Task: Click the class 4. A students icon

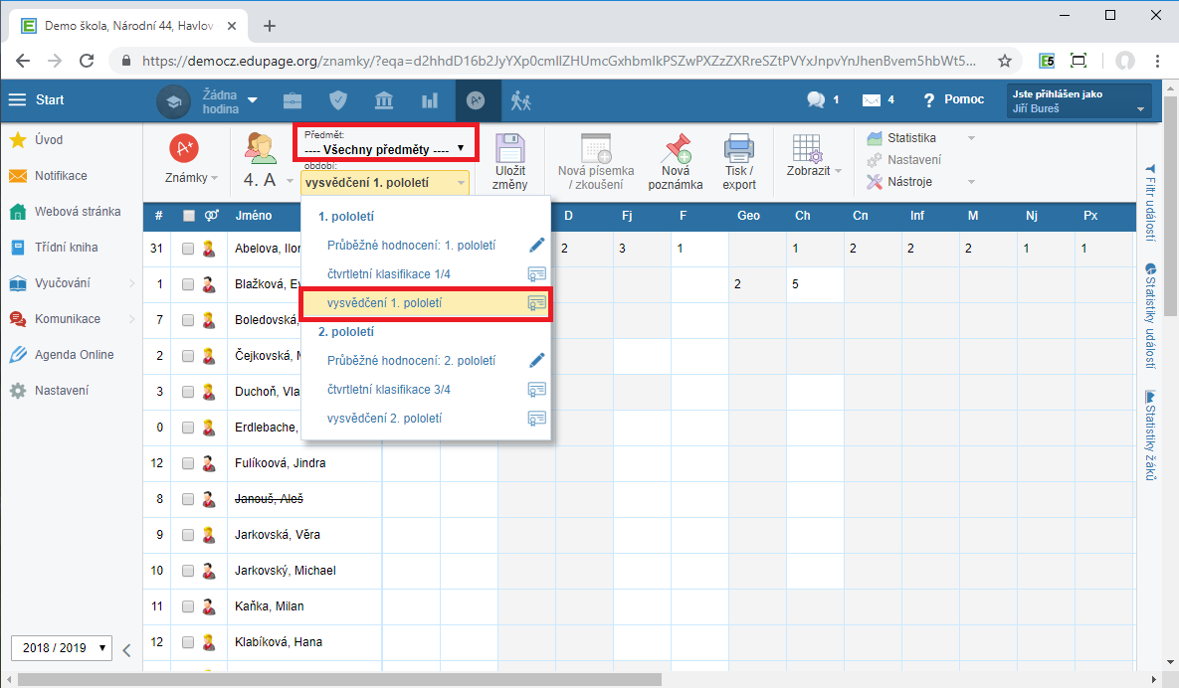Action: (x=260, y=148)
